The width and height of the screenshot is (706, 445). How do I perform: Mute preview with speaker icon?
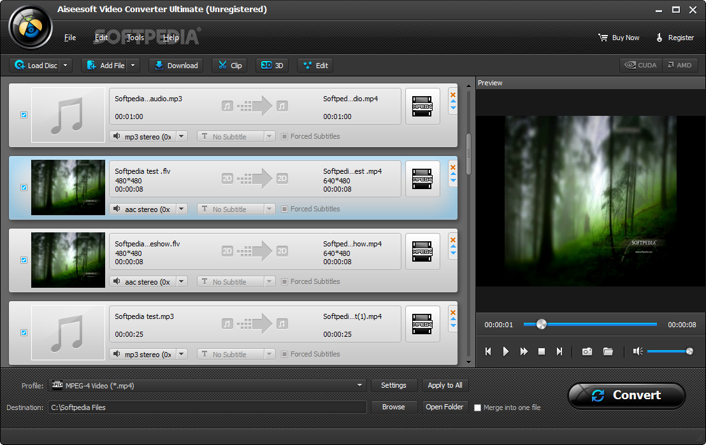click(638, 351)
